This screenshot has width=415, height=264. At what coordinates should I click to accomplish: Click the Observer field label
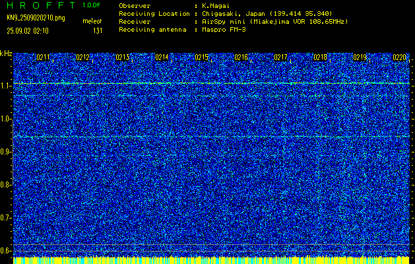135,6
